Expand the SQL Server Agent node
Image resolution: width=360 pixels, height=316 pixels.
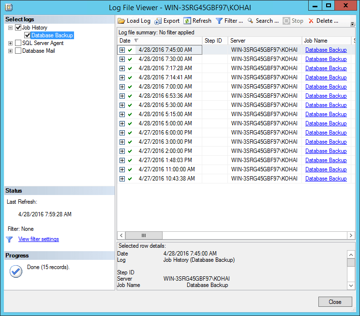pos(11,43)
